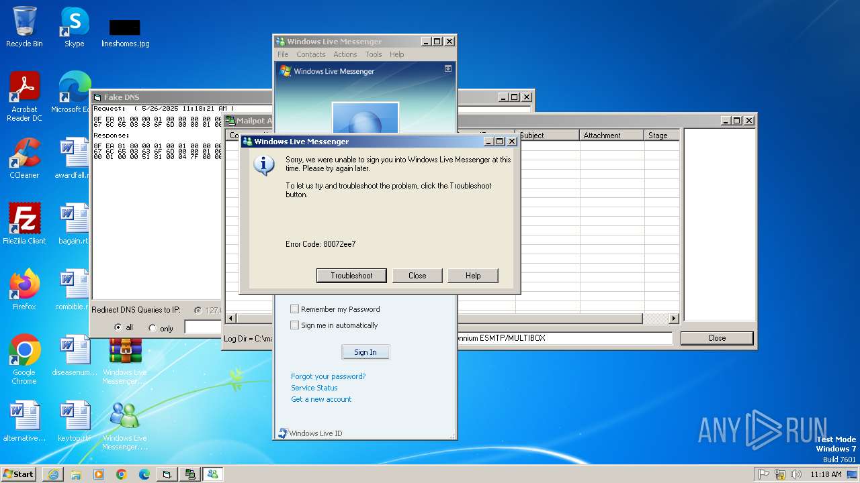Select the 'only' radio button in Fake DNS
860x483 pixels.
coord(153,328)
